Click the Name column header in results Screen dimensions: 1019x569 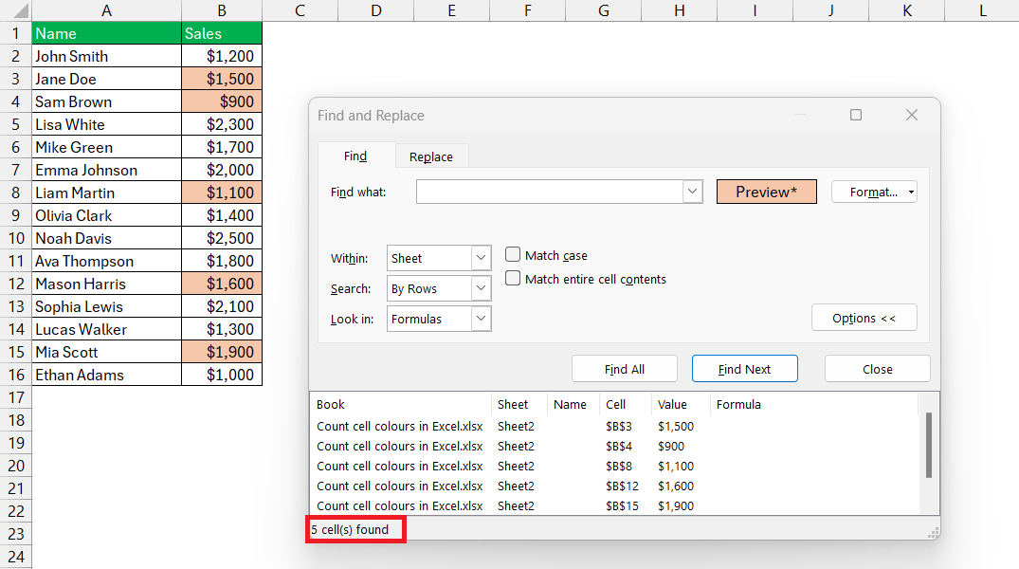coord(573,405)
